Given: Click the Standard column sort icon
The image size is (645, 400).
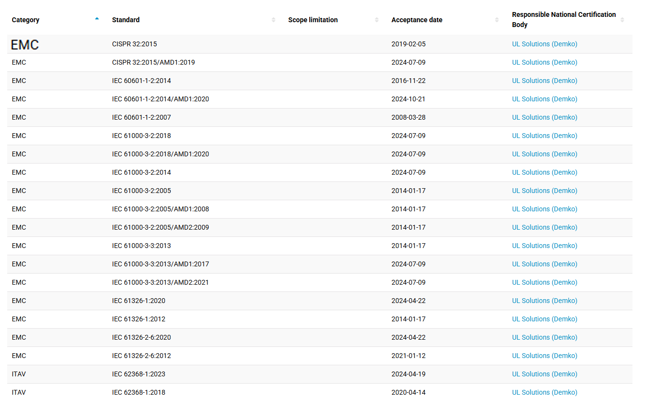Looking at the screenshot, I should pos(274,20).
